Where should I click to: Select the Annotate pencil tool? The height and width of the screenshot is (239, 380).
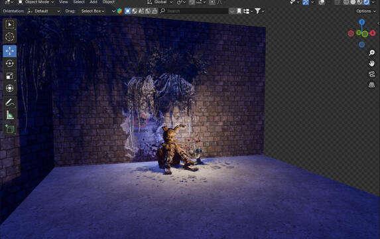pos(10,102)
